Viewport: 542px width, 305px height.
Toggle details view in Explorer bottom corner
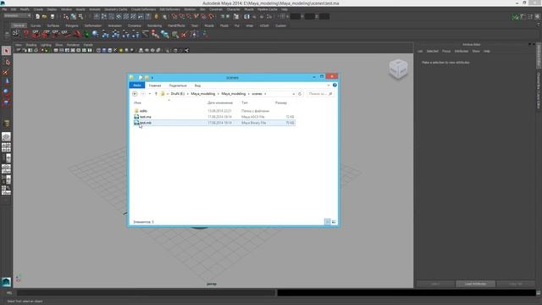pos(327,222)
